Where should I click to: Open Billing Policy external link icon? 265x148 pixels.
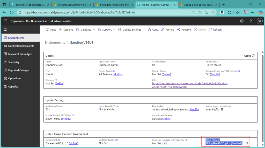click(246, 143)
